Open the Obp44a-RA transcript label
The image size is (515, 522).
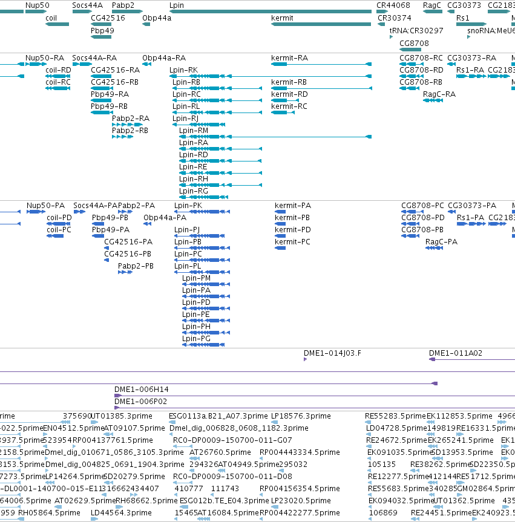click(164, 58)
